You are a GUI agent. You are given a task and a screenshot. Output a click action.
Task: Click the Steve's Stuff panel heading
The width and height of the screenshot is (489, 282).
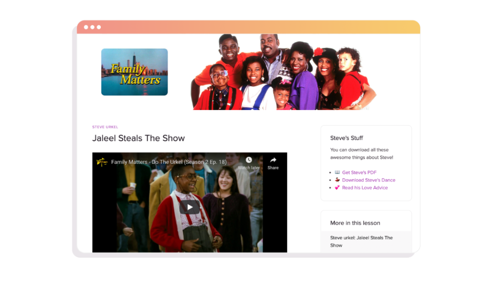347,138
